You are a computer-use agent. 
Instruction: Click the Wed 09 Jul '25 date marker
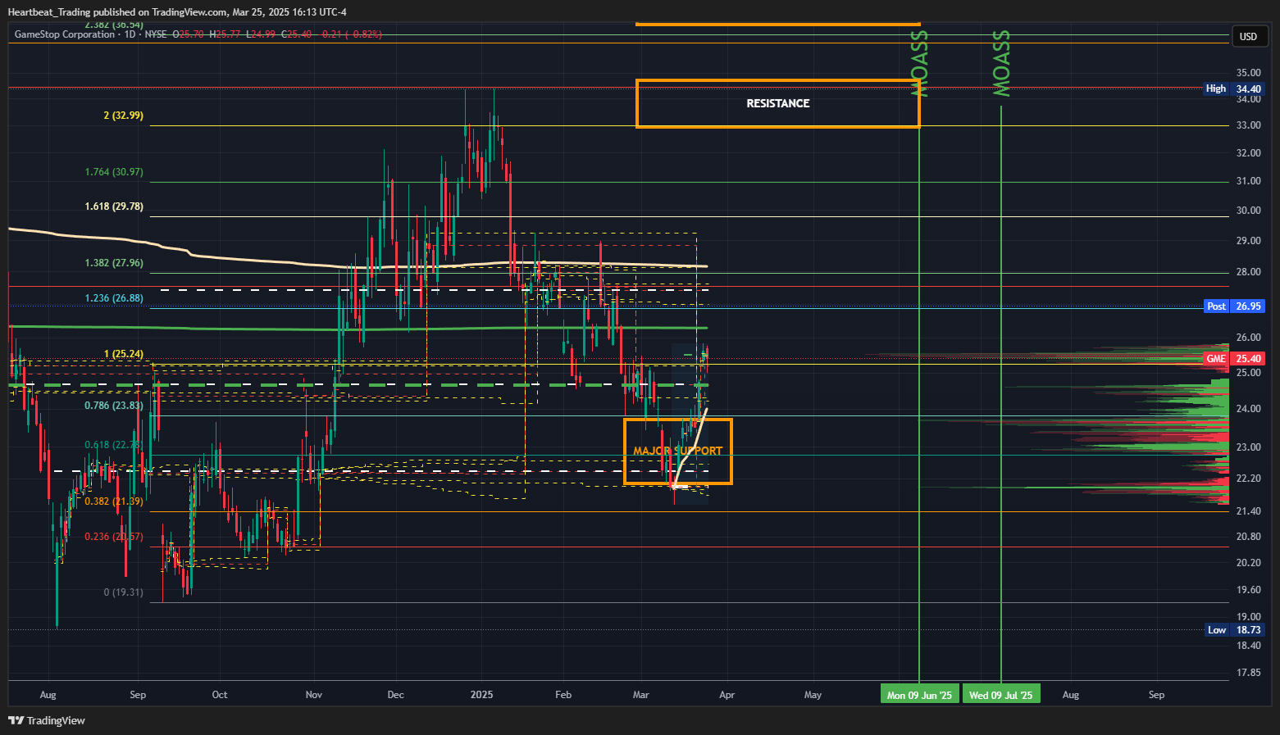tap(1001, 695)
